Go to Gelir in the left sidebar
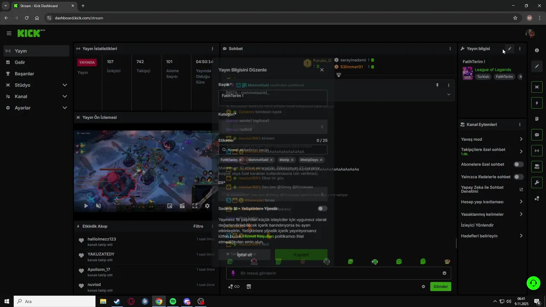The width and height of the screenshot is (546, 307). click(x=37, y=62)
